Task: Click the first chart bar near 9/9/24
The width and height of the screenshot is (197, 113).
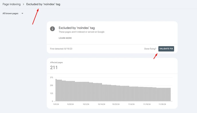Action: [x=56, y=90]
